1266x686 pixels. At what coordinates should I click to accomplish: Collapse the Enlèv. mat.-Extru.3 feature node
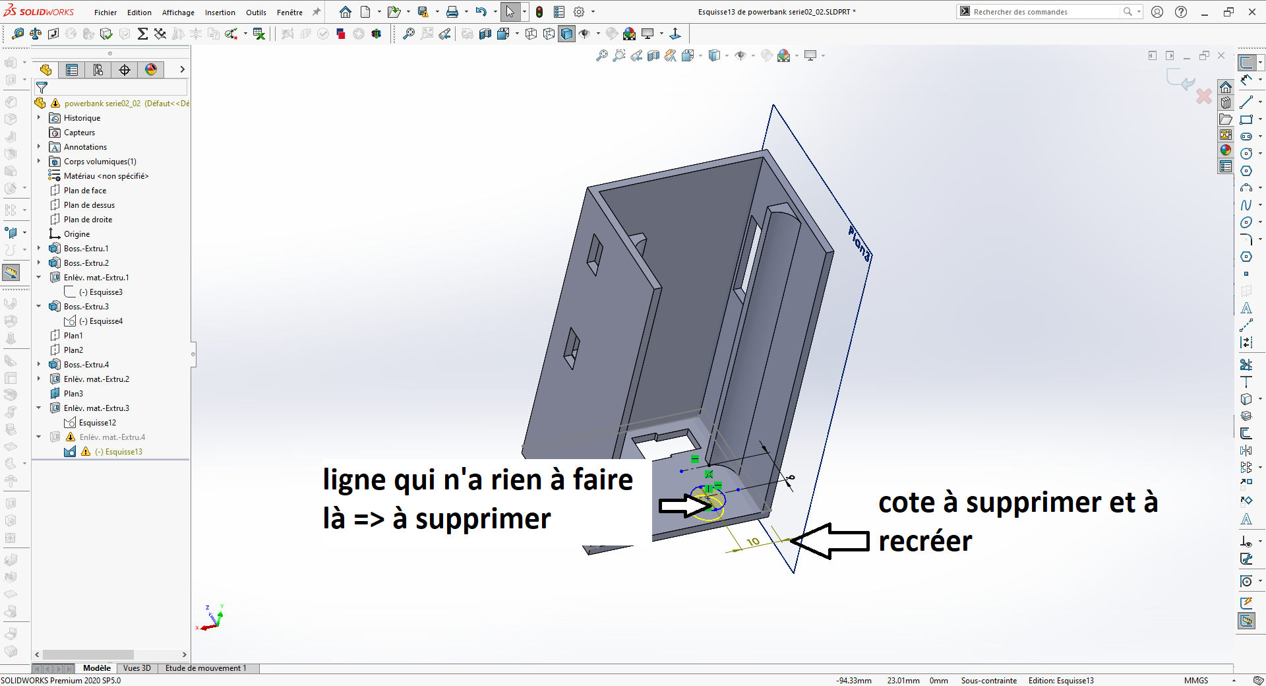pos(39,408)
